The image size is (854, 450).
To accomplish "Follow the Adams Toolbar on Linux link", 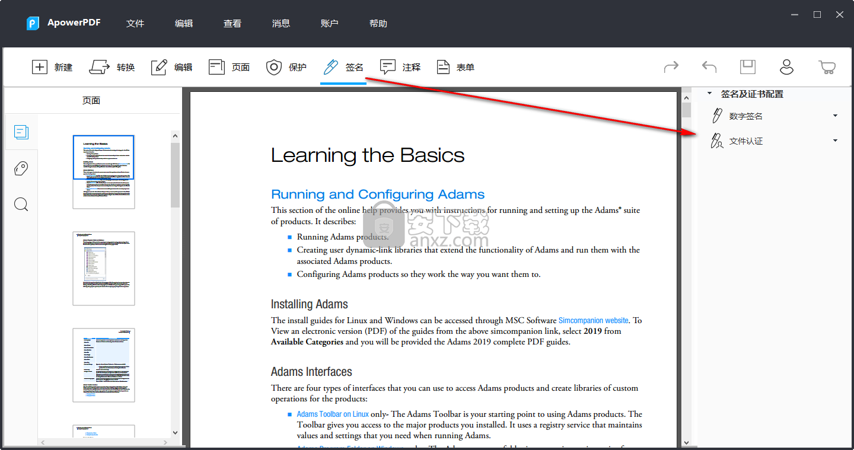I will 333,414.
